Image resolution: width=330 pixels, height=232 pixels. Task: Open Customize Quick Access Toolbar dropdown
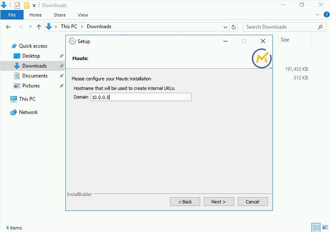point(34,6)
